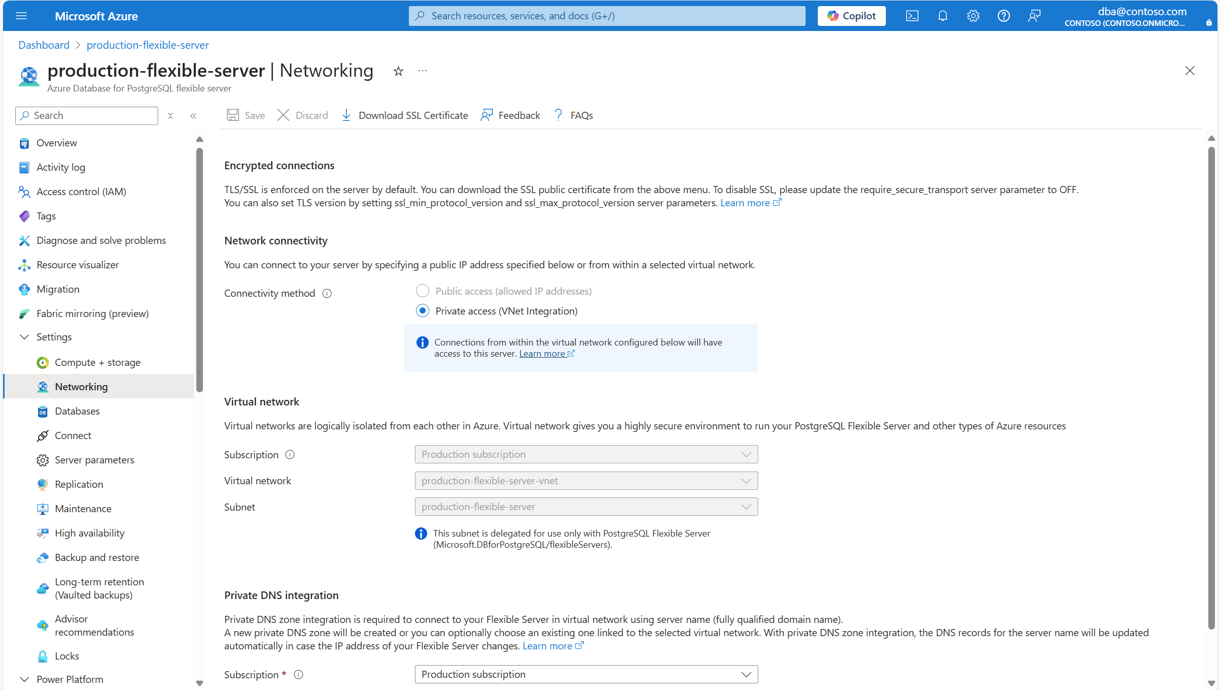Collapse the Settings section in sidebar
1220x690 pixels.
click(24, 337)
